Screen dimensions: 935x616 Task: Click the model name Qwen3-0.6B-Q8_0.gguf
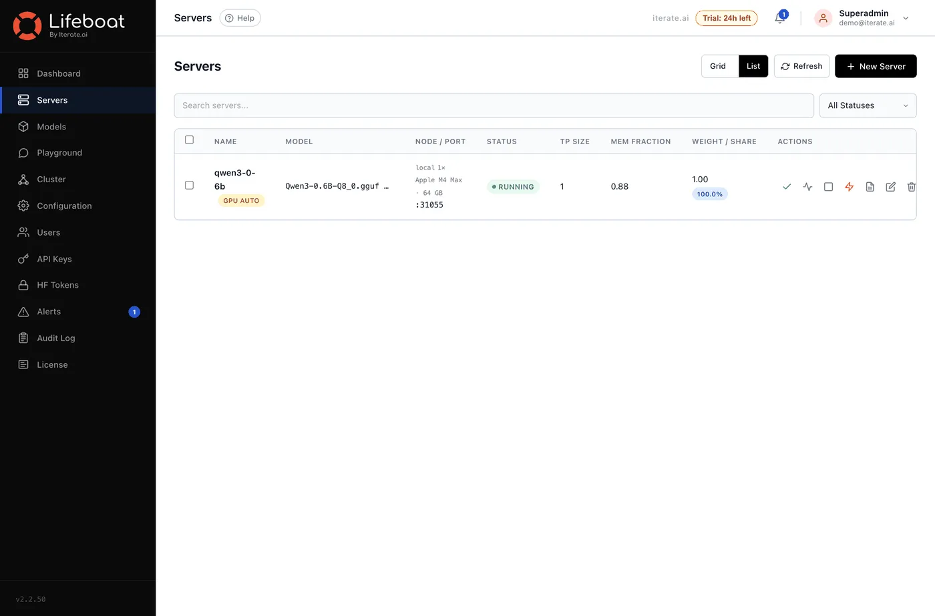pos(332,186)
